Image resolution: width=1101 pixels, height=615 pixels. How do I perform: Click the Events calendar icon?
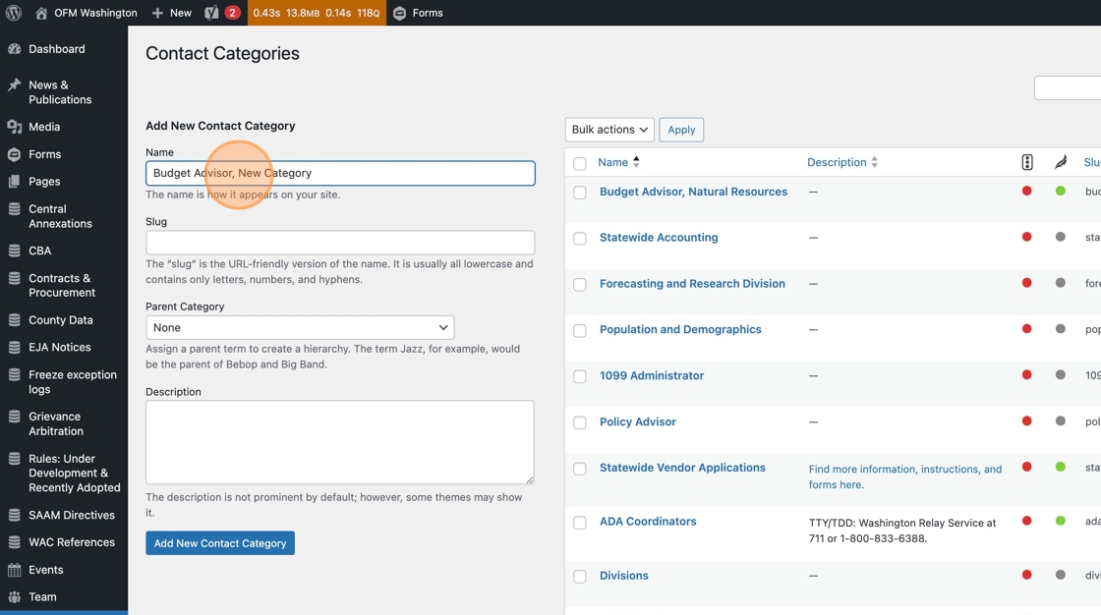[15, 570]
